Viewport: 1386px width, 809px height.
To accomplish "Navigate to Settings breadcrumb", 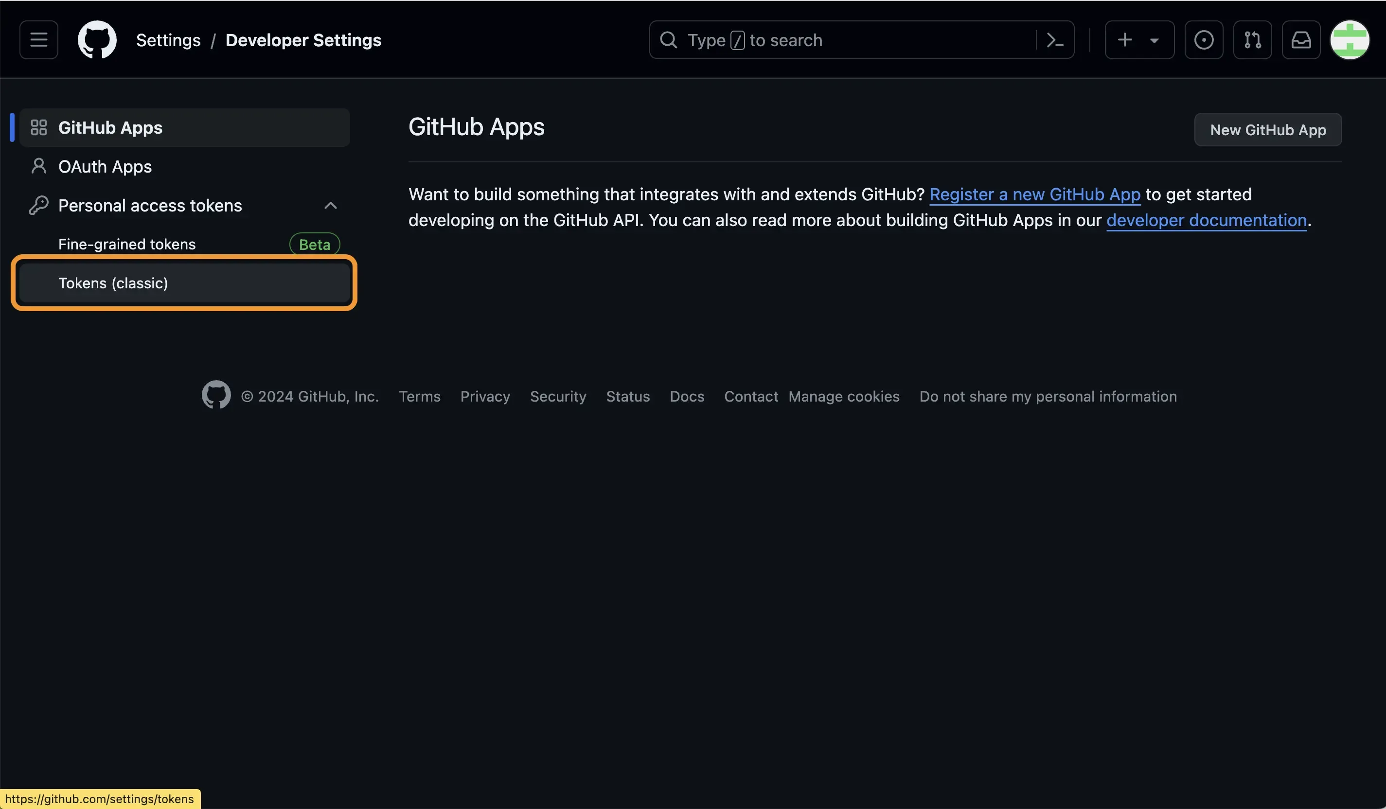I will (x=168, y=40).
